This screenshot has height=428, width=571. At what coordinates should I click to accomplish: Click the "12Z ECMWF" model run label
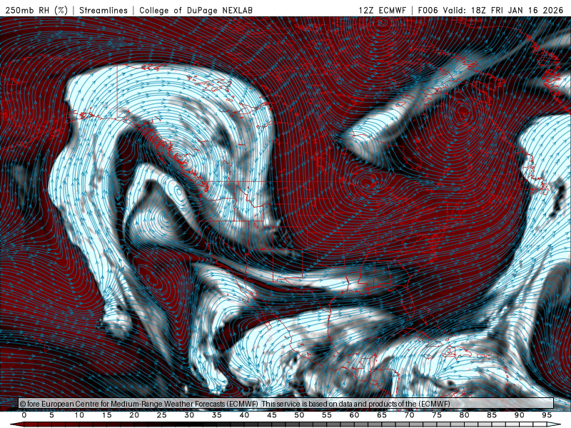point(382,10)
